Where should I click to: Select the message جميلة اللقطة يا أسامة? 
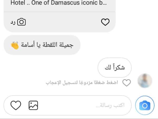42,45
